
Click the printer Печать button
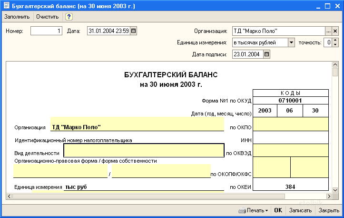(254, 210)
